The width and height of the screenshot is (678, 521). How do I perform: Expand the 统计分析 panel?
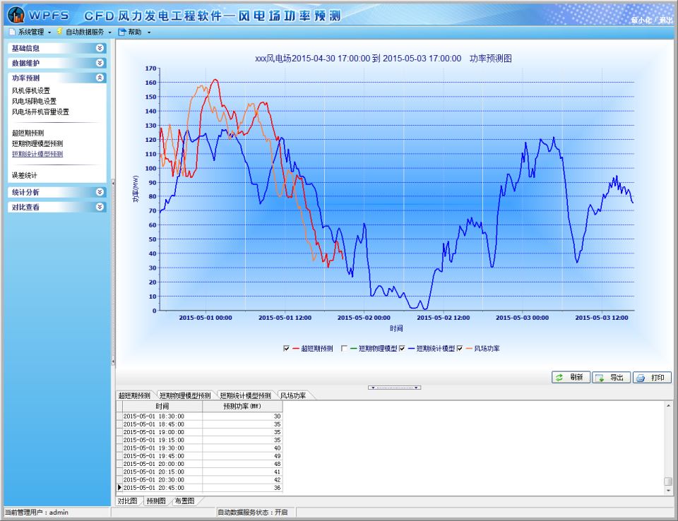[100, 192]
